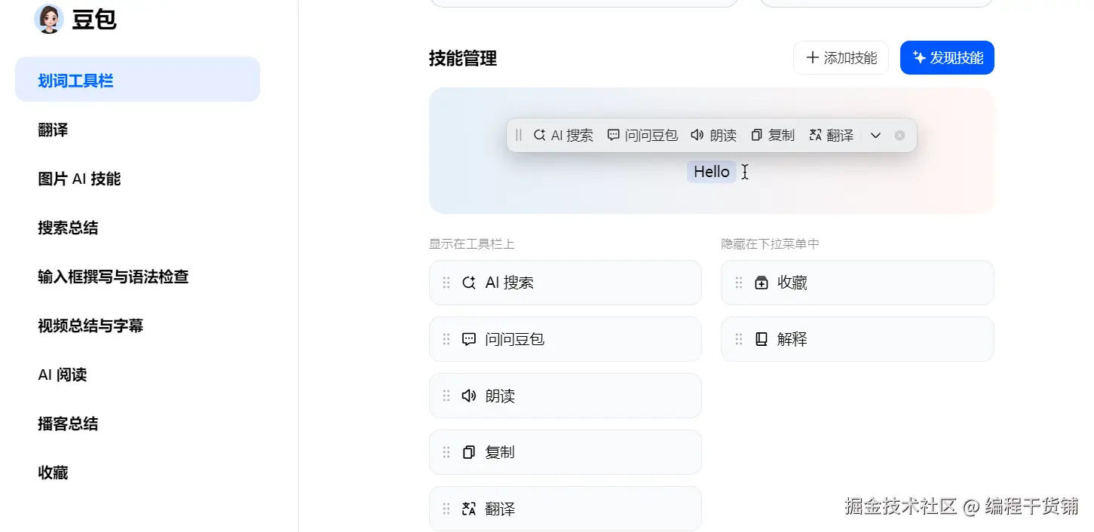Click the AI 搜索 icon in floating toolbar
The height and width of the screenshot is (532, 1094).
click(539, 136)
